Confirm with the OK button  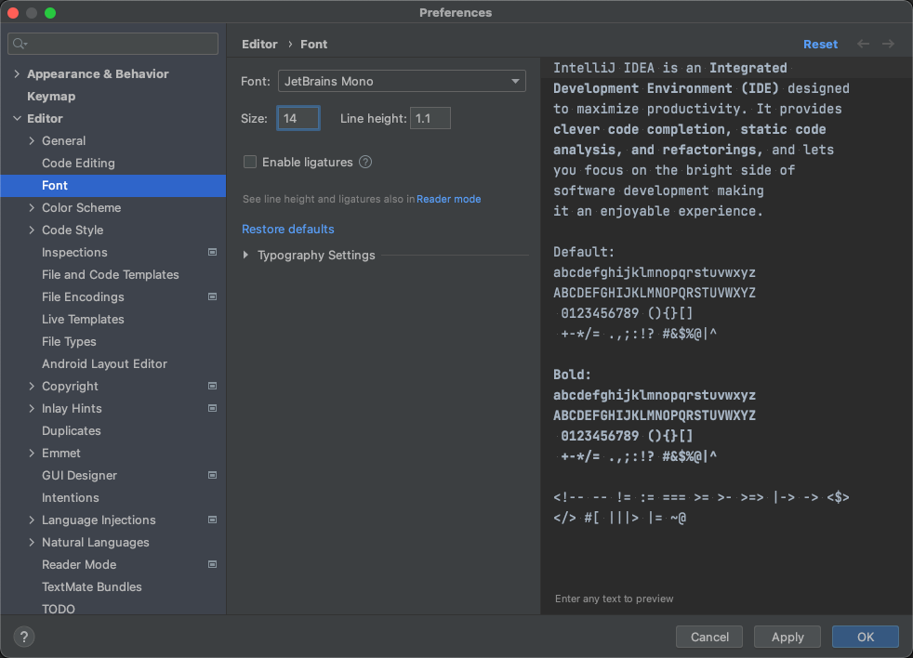point(866,637)
